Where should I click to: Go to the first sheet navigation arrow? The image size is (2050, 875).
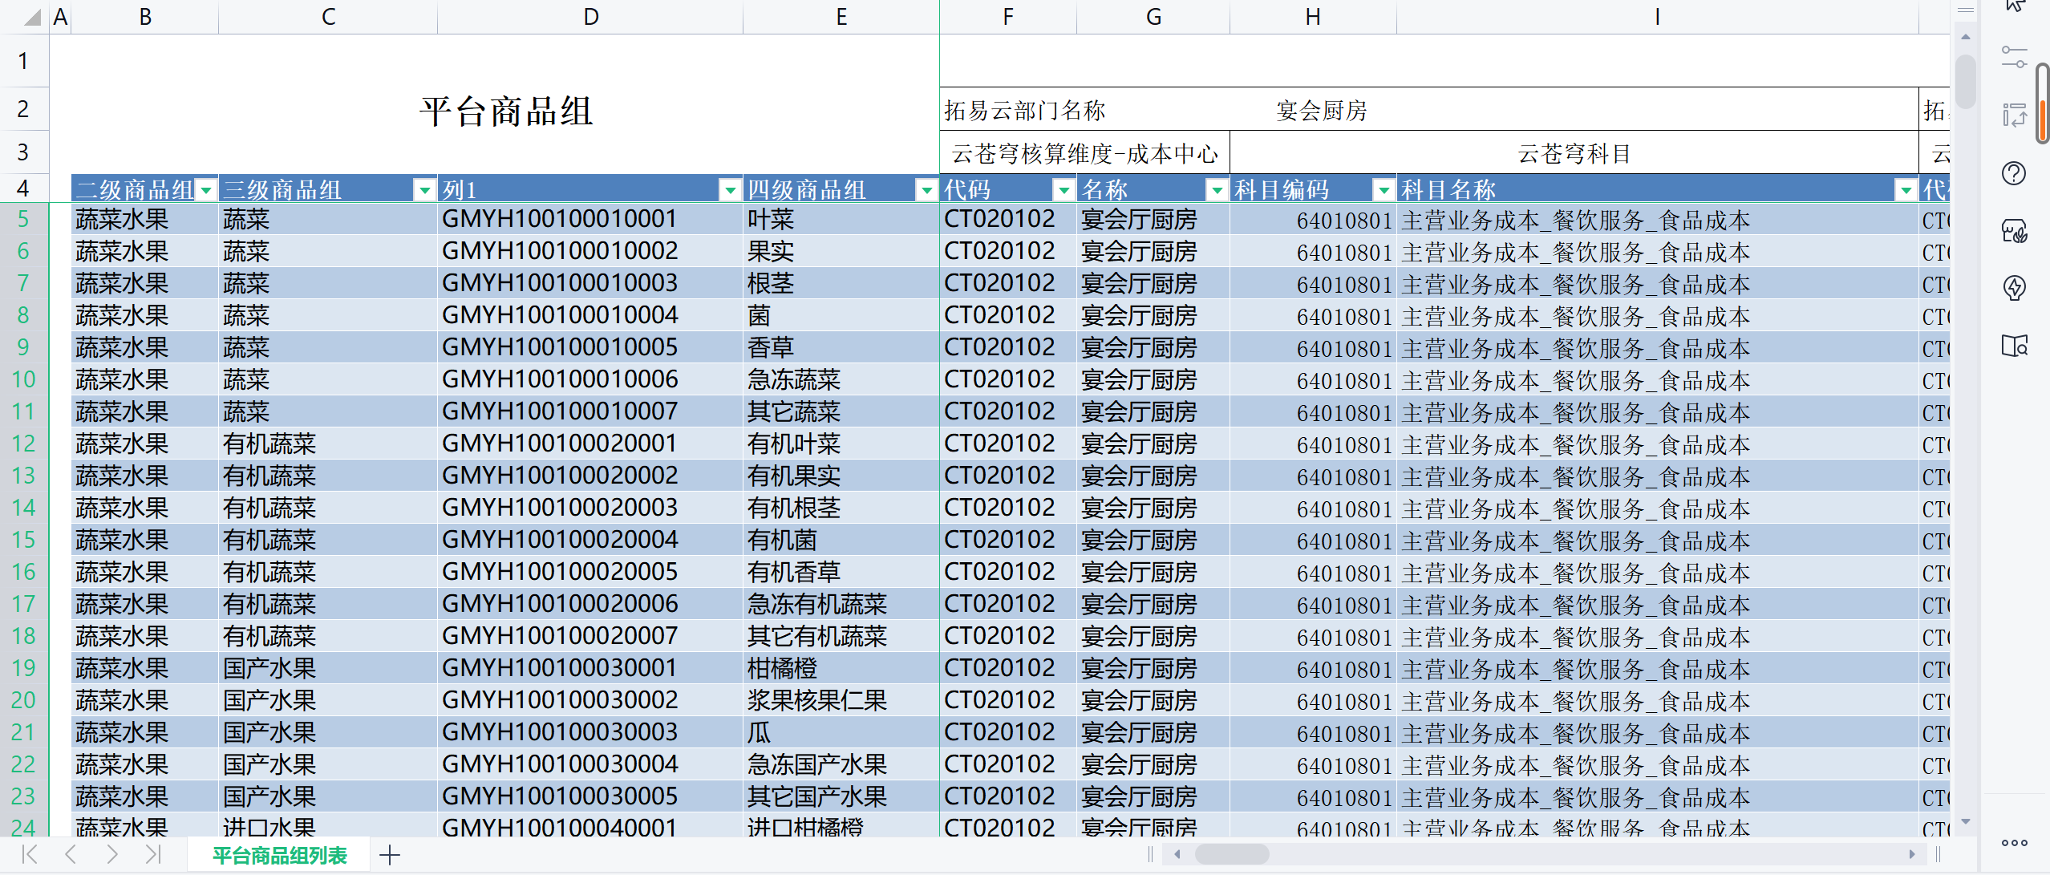pos(30,855)
